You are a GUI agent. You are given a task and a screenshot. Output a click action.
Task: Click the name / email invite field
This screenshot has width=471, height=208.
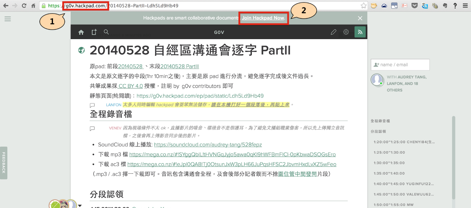tap(400, 64)
